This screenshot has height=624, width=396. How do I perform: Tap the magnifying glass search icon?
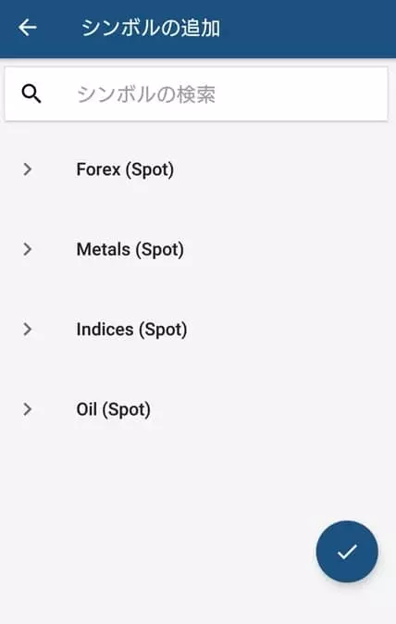(x=31, y=94)
